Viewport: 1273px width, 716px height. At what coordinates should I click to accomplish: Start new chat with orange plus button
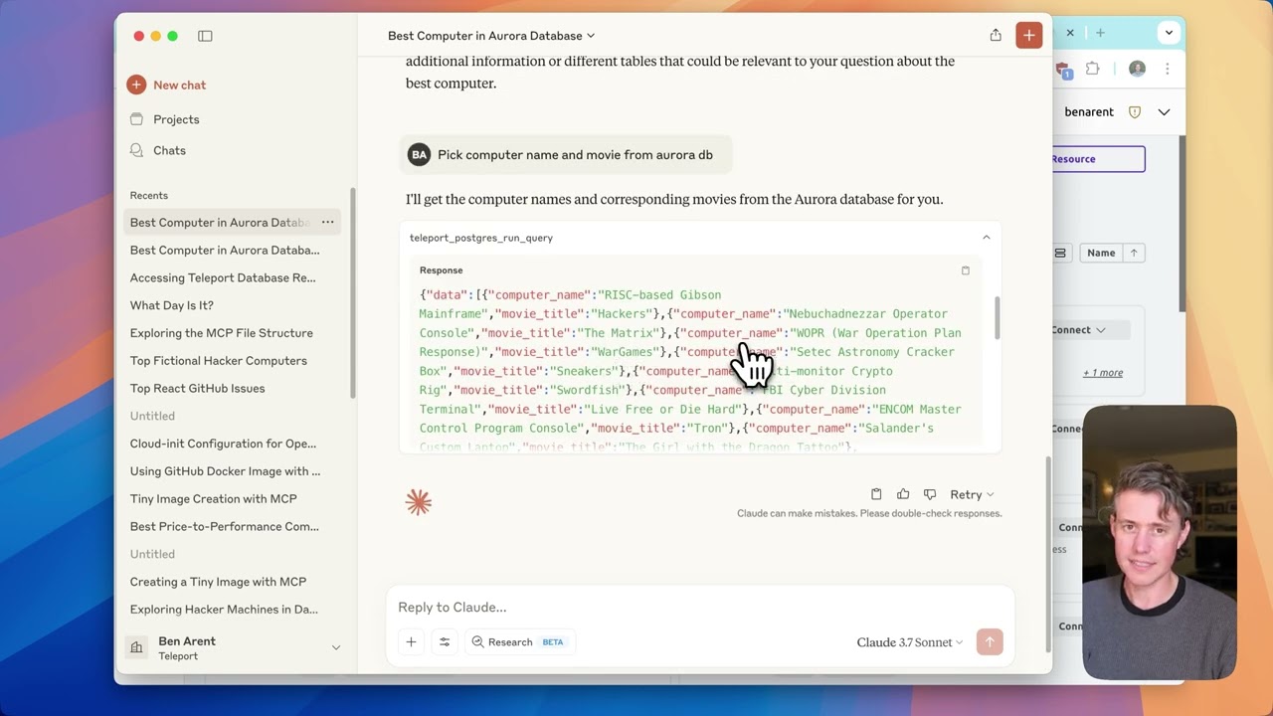click(1028, 35)
